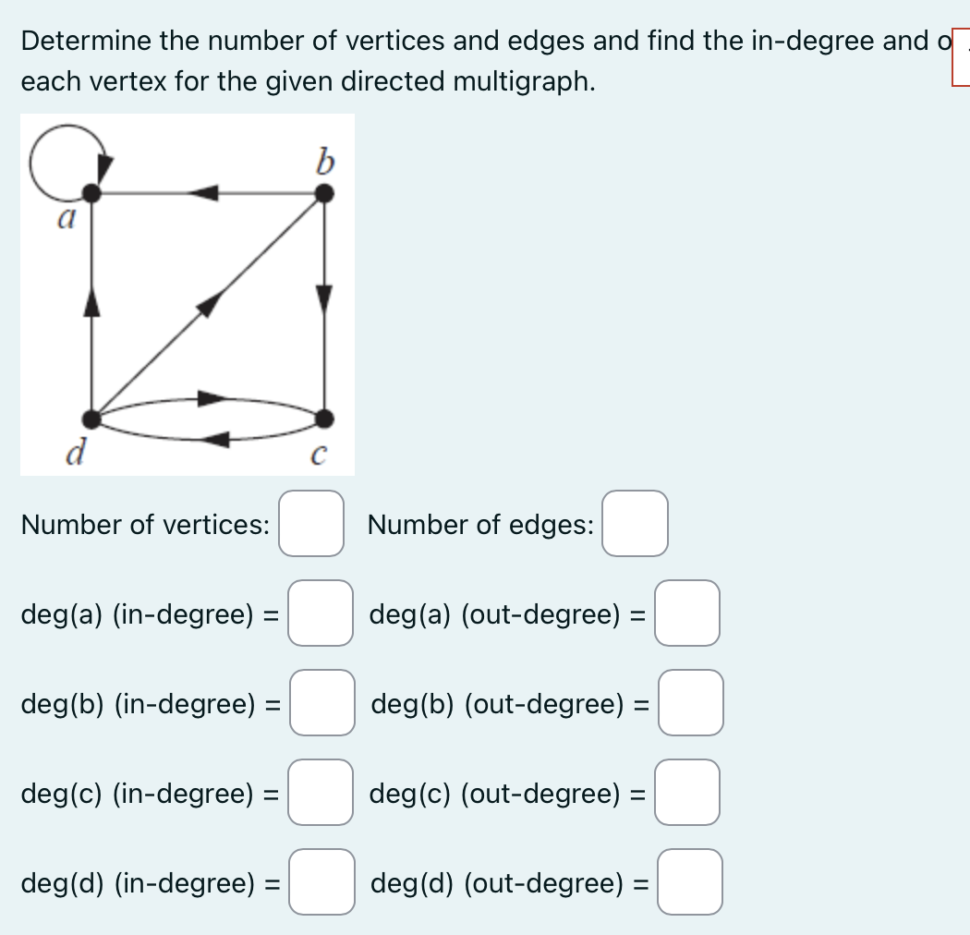
Task: Click vertex b in the graph diagram
Action: click(325, 192)
